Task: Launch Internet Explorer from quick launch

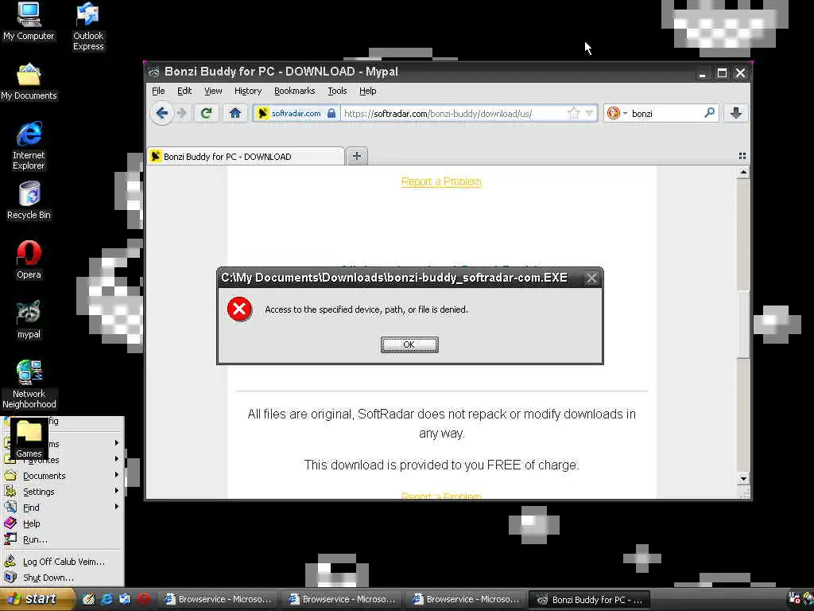Action: click(x=107, y=599)
